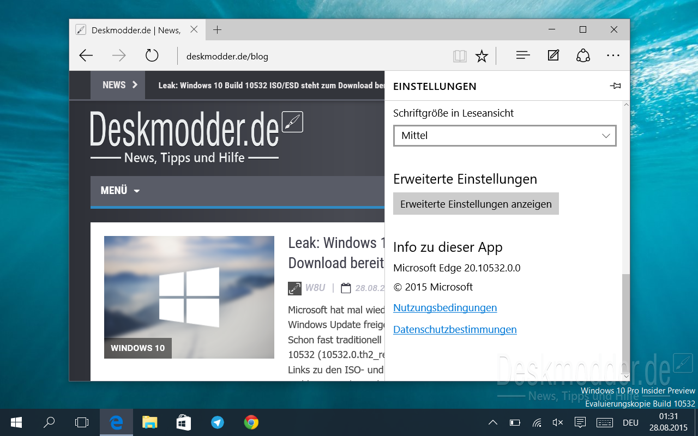Reload the page with refresh icon
Screen dimensions: 698x436
click(x=152, y=56)
